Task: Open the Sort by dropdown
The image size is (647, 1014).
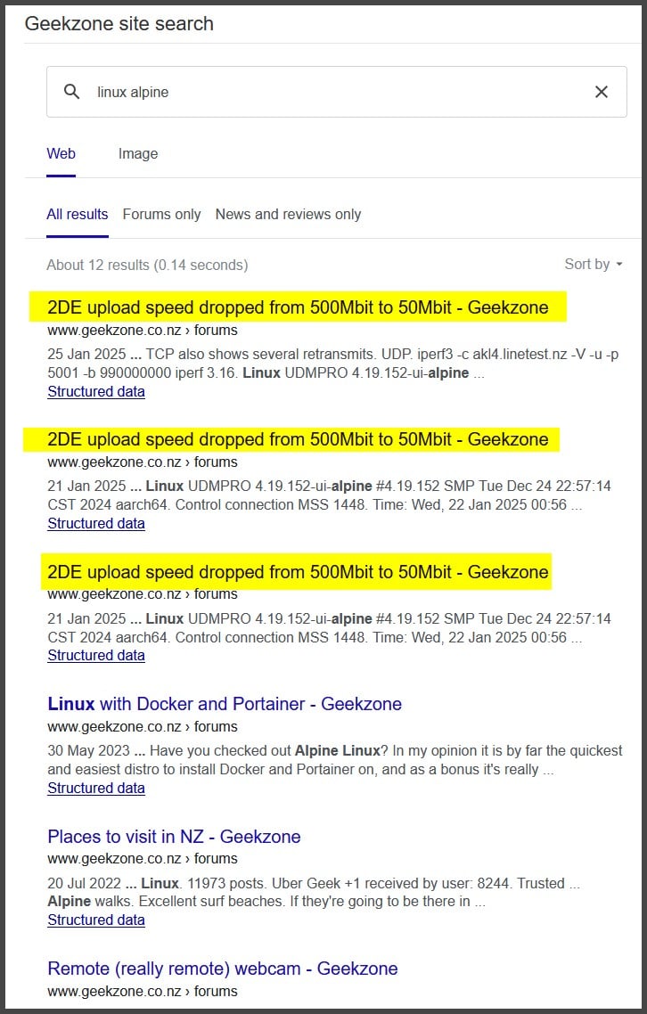Action: coord(593,264)
